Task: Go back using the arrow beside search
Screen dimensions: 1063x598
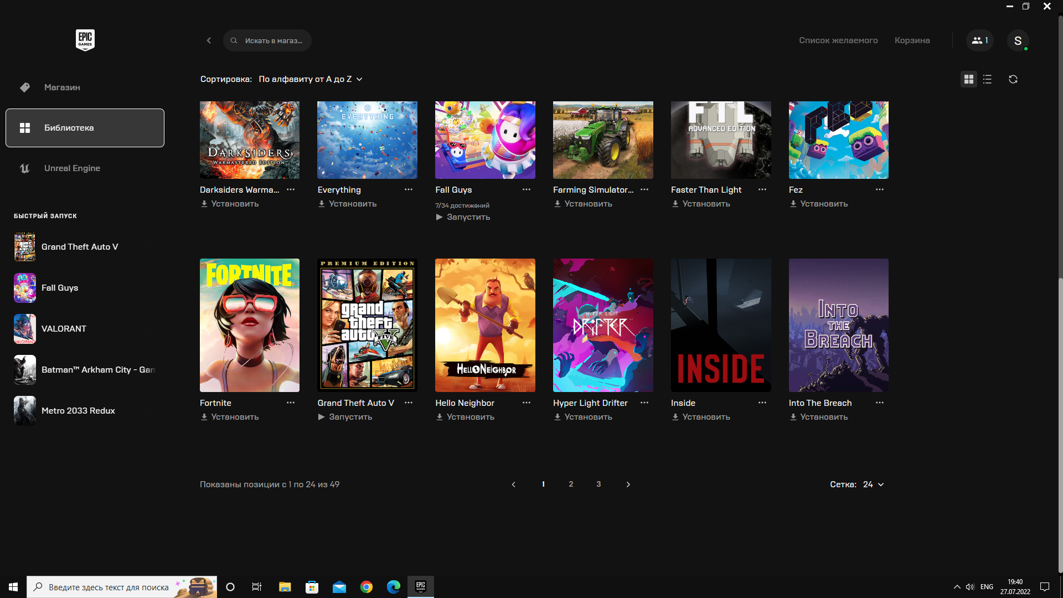Action: point(209,40)
